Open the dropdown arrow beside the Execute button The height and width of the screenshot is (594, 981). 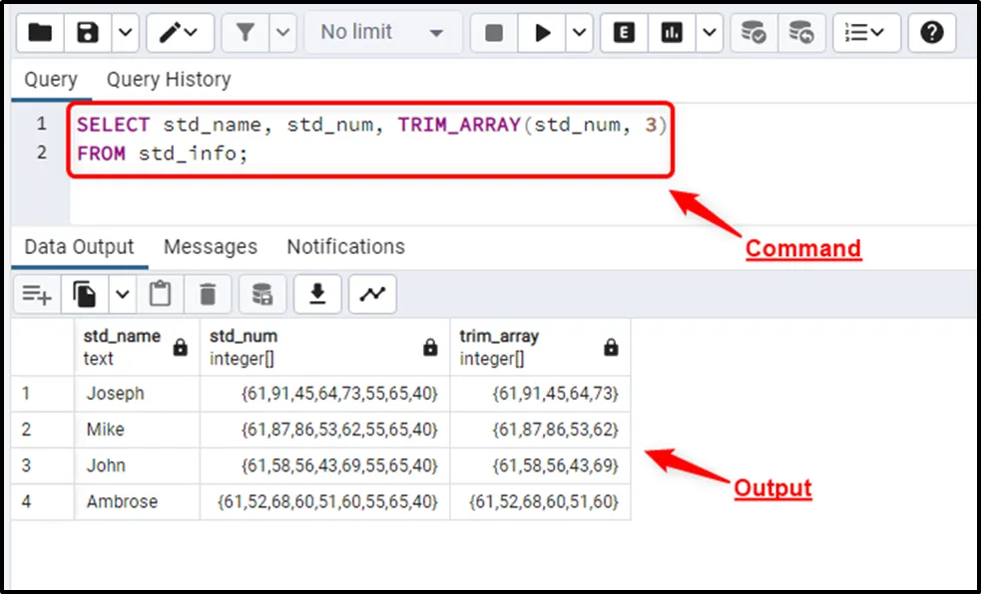581,33
